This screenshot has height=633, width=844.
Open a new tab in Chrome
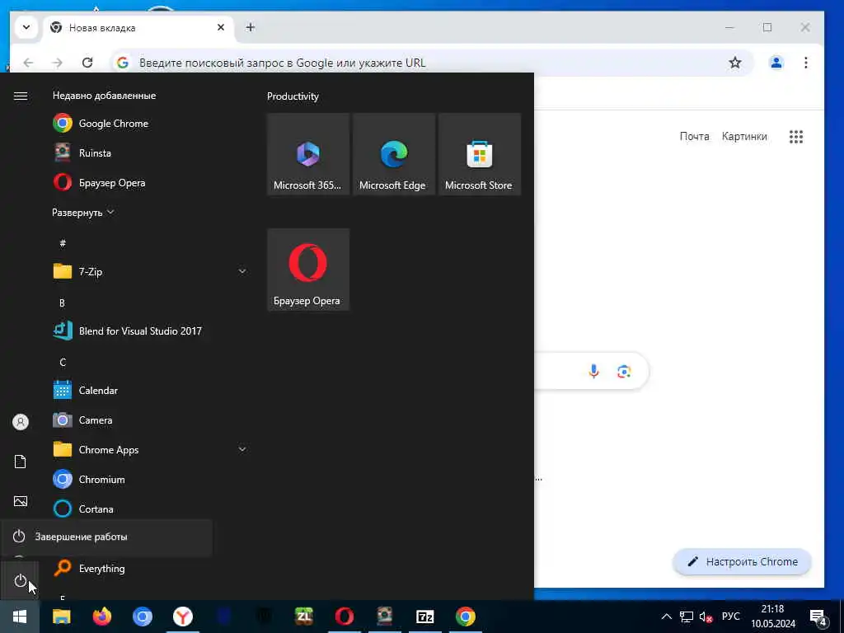coord(251,27)
